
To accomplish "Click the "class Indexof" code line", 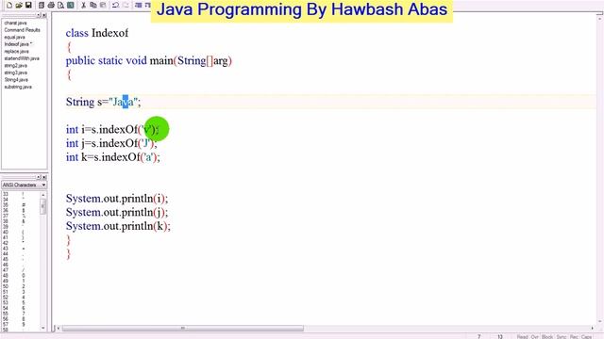I will (97, 33).
